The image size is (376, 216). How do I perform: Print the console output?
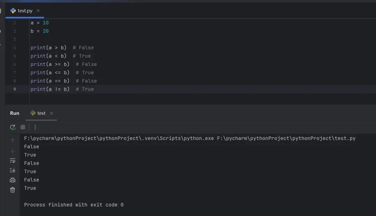click(x=13, y=180)
